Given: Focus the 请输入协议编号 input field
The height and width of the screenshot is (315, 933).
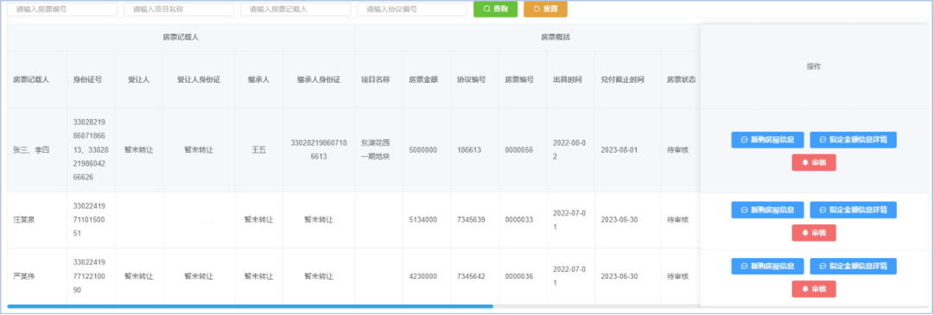Looking at the screenshot, I should click(412, 9).
